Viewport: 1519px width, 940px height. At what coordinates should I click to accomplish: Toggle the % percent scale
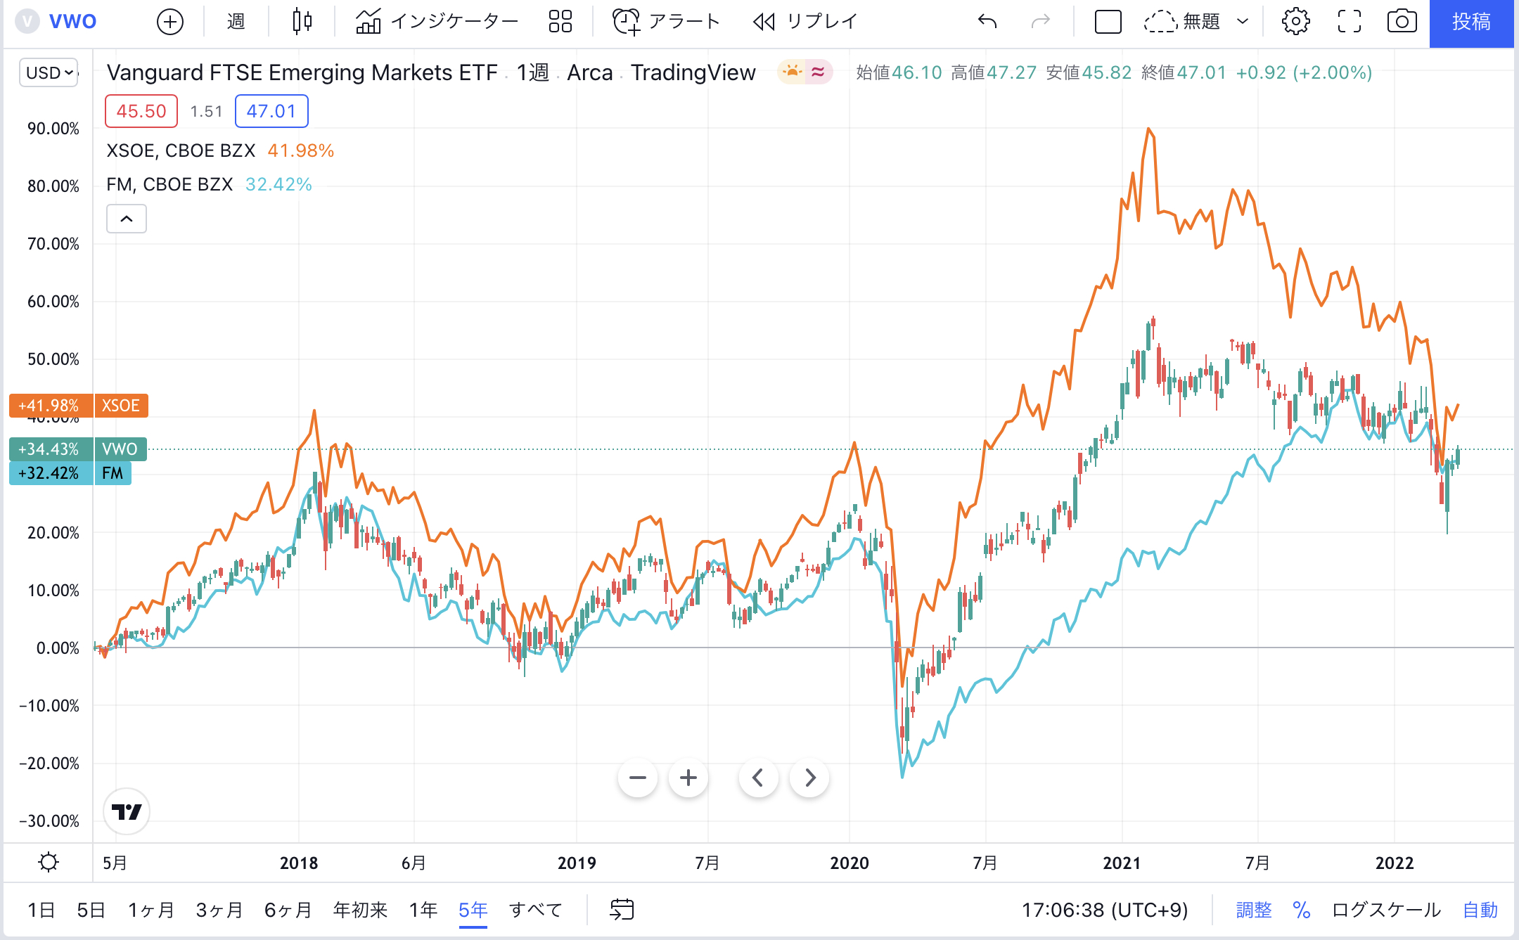click(1302, 910)
